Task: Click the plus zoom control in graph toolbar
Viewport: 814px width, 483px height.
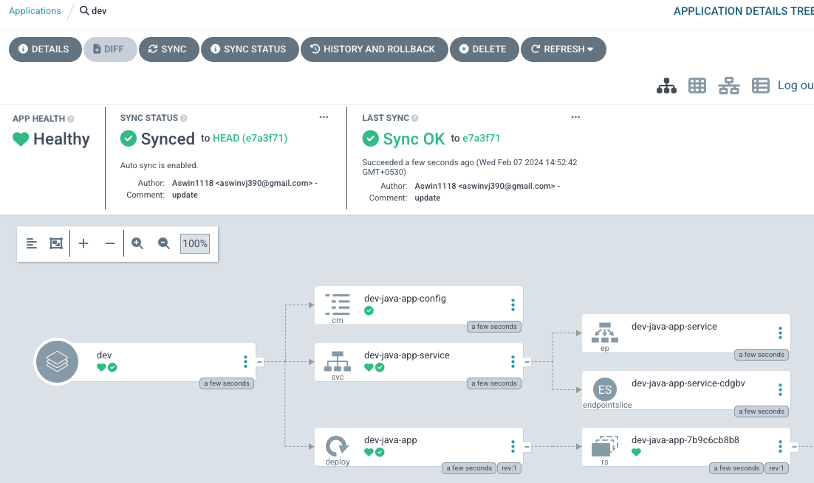Action: tap(85, 243)
